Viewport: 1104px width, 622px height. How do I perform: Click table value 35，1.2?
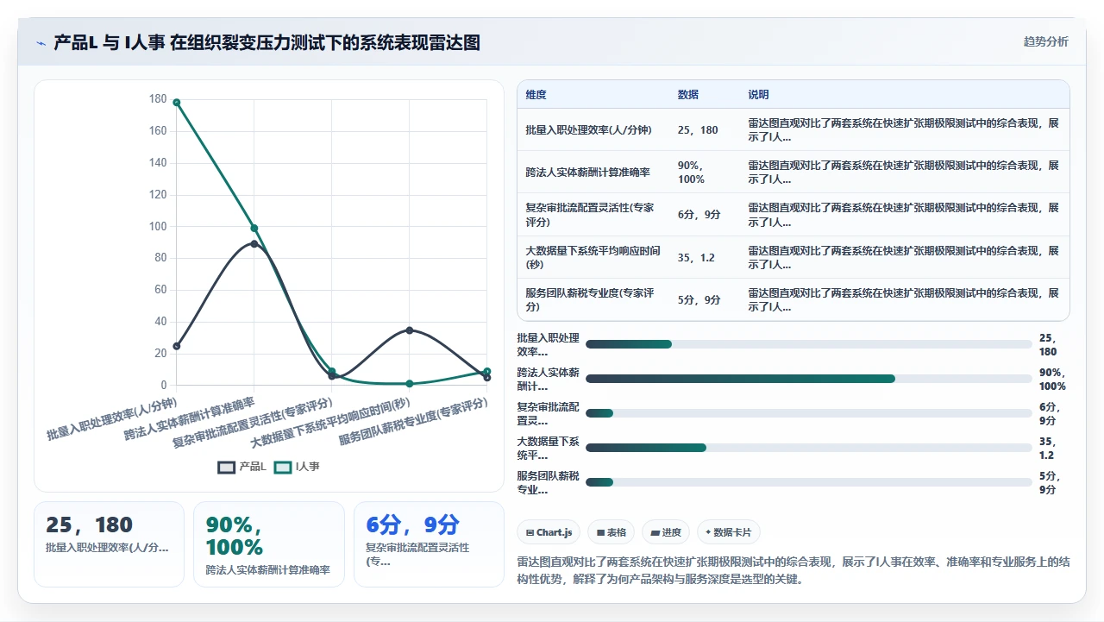[x=696, y=258]
